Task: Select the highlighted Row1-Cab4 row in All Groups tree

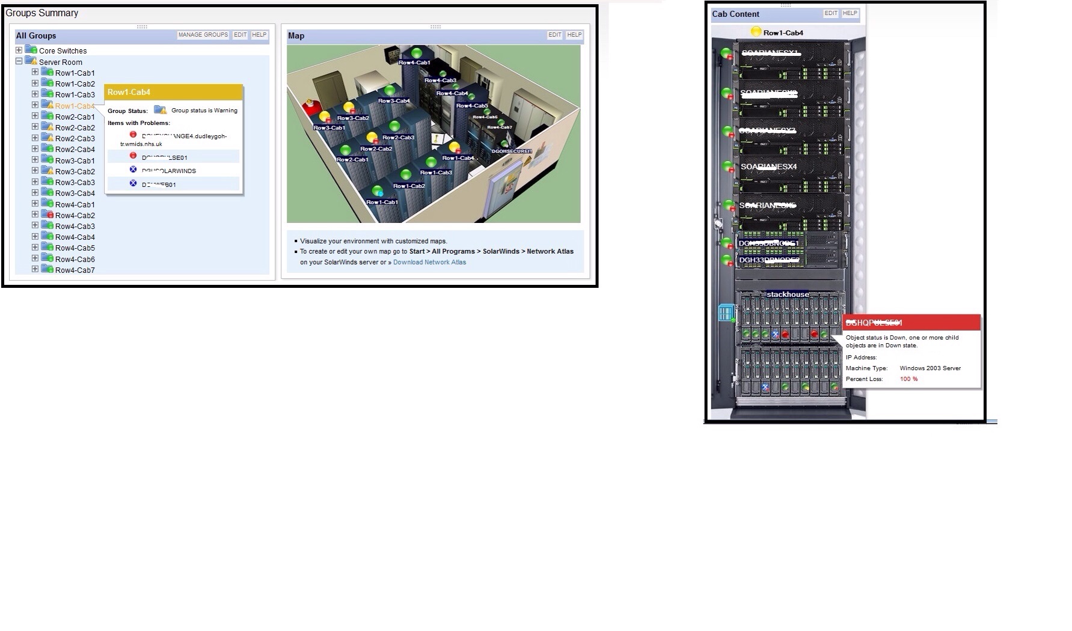Action: 75,106
